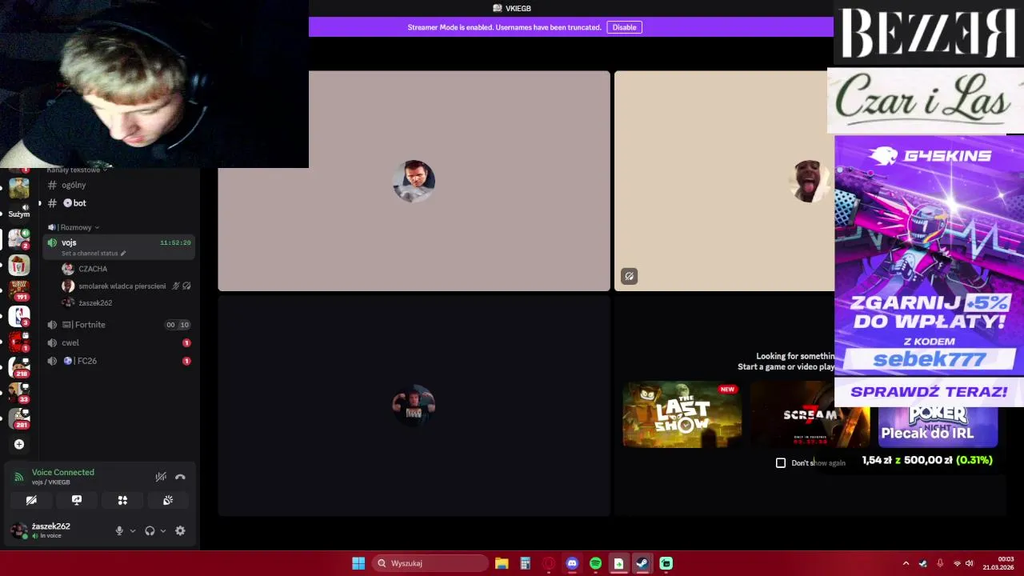Open the Opera GX taskbar icon
This screenshot has height=576, width=1024.
coord(549,563)
